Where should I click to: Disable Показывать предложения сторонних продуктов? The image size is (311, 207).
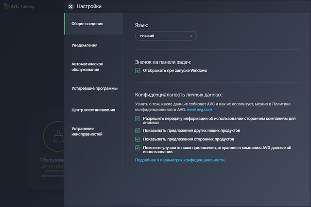coord(138,139)
